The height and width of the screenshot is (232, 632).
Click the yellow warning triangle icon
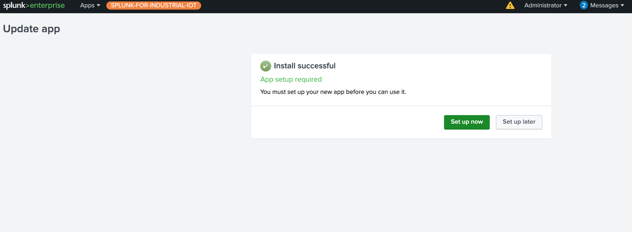click(x=510, y=5)
